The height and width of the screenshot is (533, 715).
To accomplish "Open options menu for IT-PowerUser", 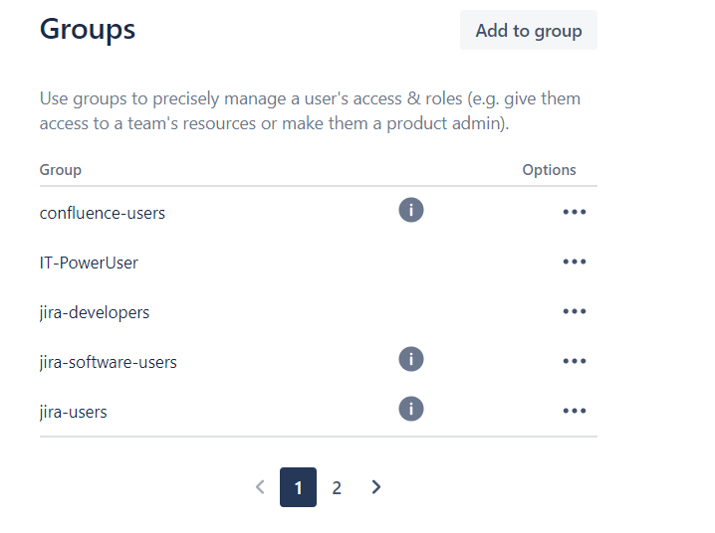I will point(575,262).
